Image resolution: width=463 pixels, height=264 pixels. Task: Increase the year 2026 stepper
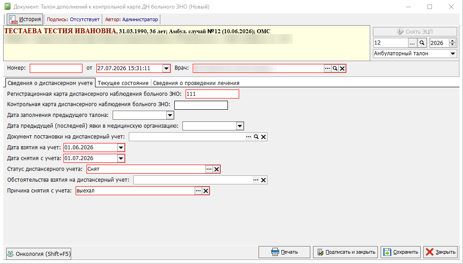tap(453, 41)
